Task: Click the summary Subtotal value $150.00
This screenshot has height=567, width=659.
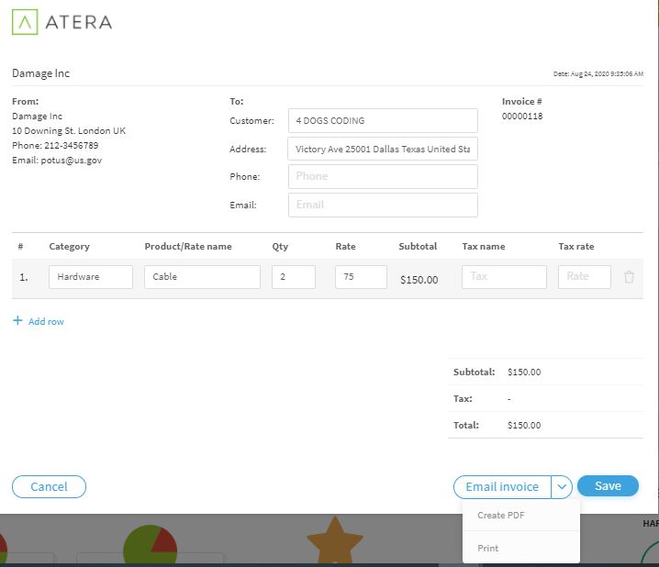Action: [524, 372]
